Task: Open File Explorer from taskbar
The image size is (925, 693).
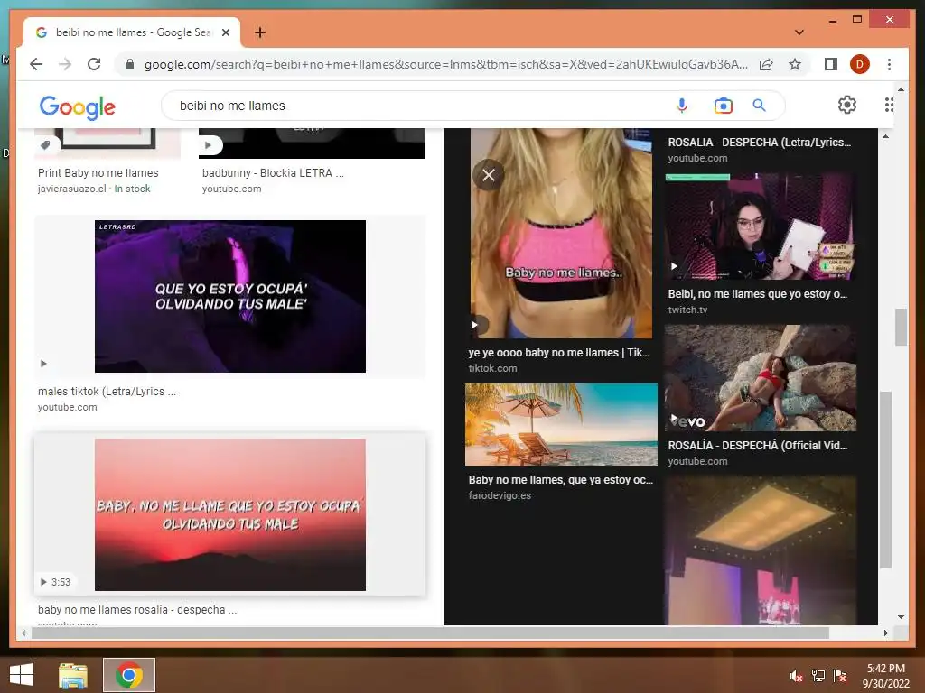Action: pyautogui.click(x=73, y=675)
